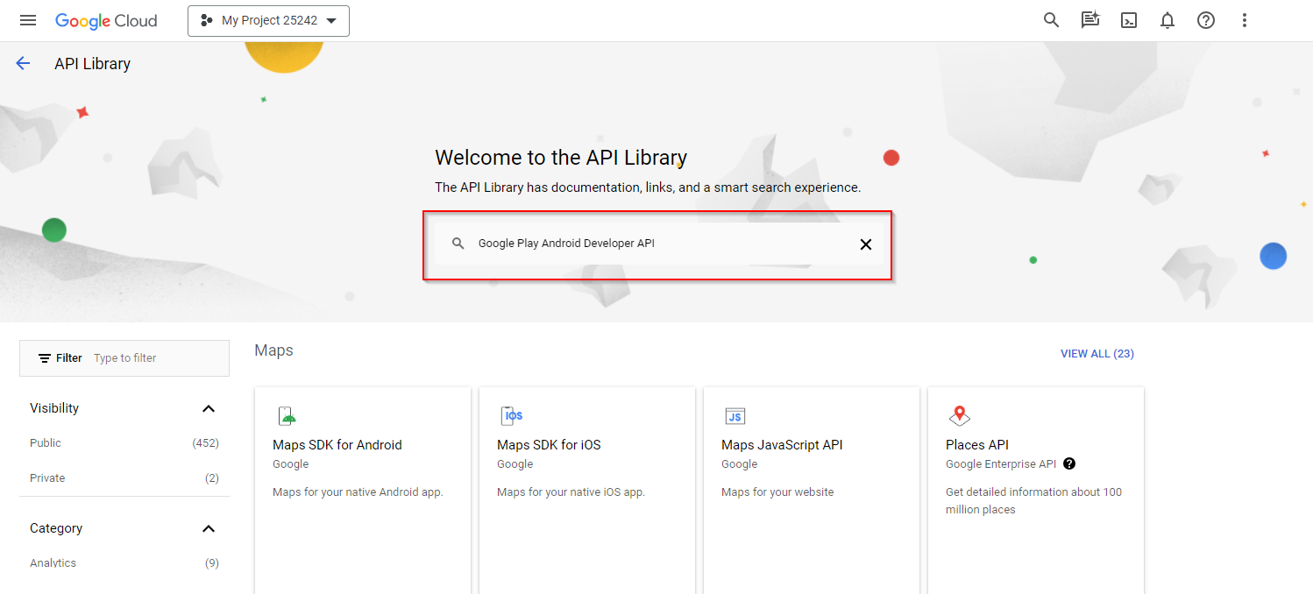Click the Places API help tooltip icon
The width and height of the screenshot is (1313, 594).
pyautogui.click(x=1069, y=464)
